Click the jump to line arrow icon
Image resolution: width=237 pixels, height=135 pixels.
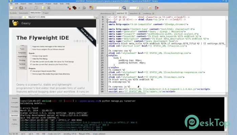click(x=142, y=8)
